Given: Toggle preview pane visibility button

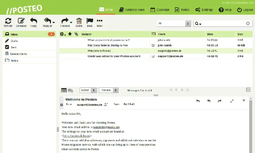Looking at the screenshot, I should (x=248, y=90).
